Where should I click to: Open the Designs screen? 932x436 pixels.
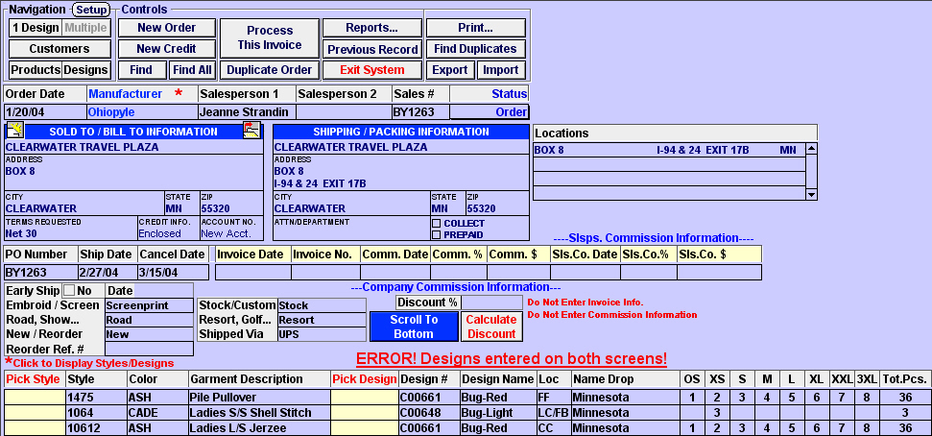tap(86, 69)
